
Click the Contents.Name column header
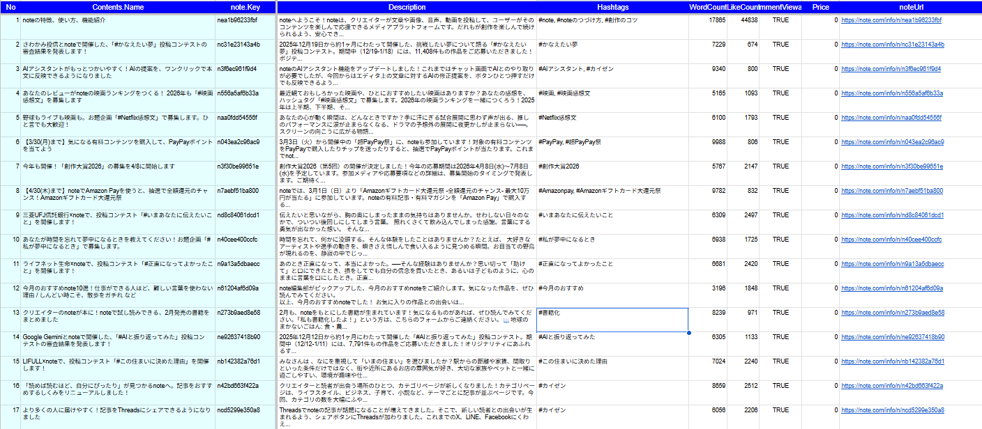pos(118,6)
